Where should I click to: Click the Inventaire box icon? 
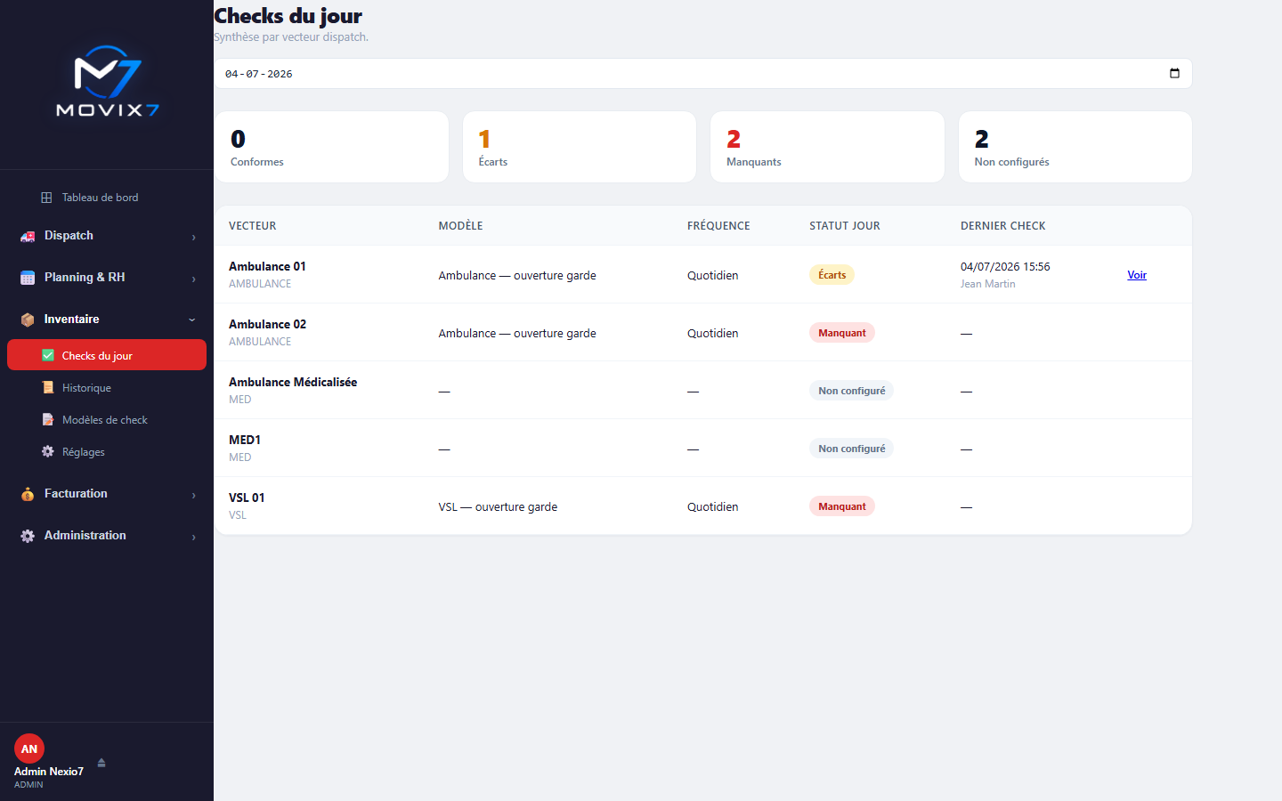pos(28,320)
